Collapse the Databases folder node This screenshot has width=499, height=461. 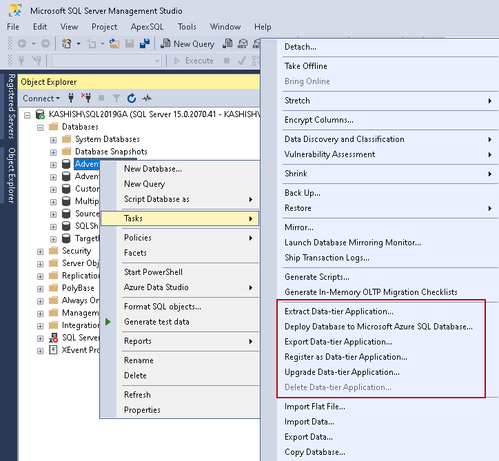40,127
